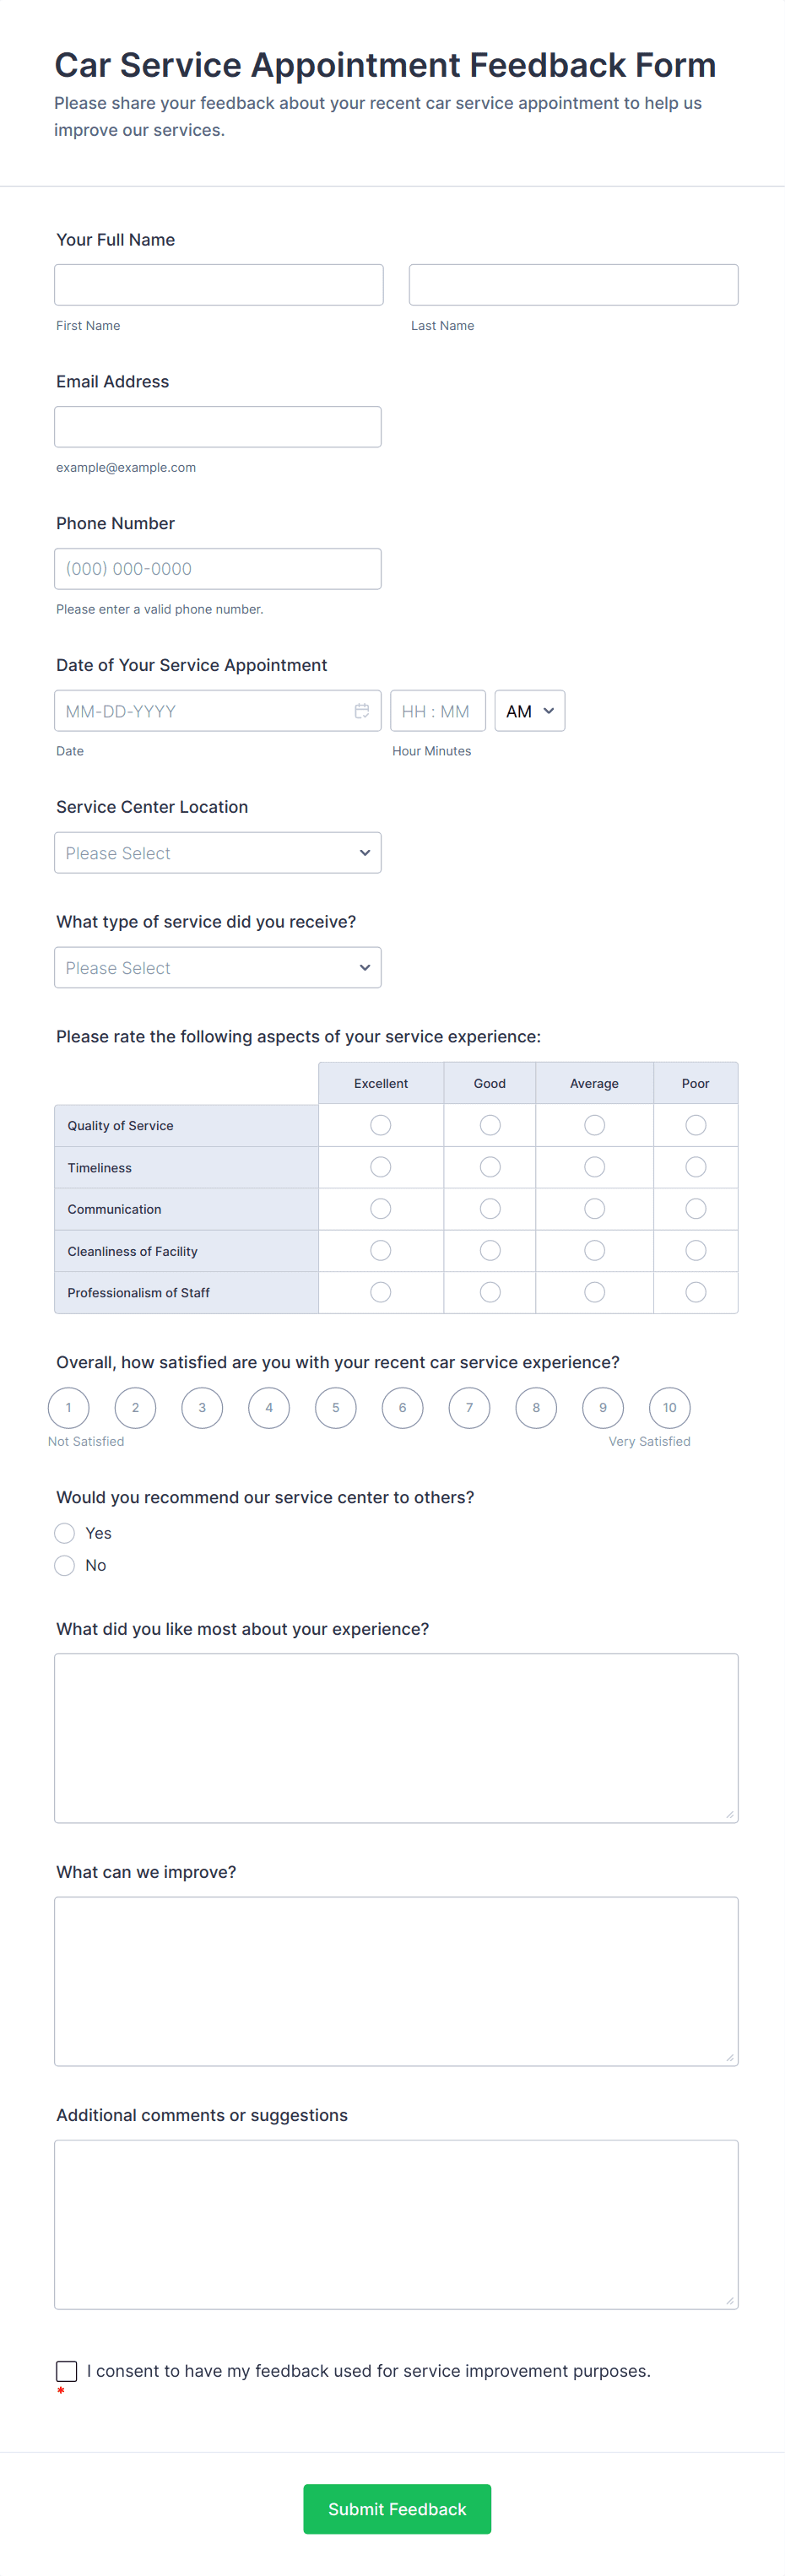Open the calendar date picker icon
Image resolution: width=785 pixels, height=2576 pixels.
(362, 711)
